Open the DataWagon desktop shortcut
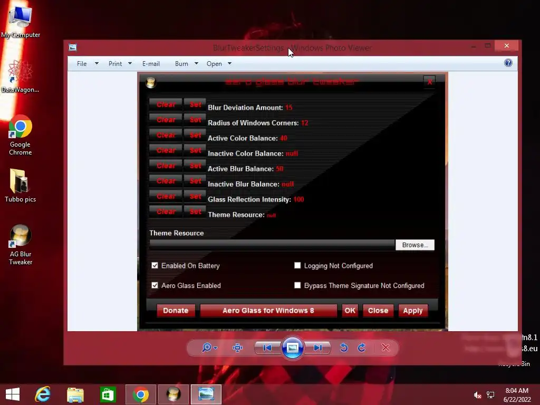The image size is (540, 405). (21, 76)
